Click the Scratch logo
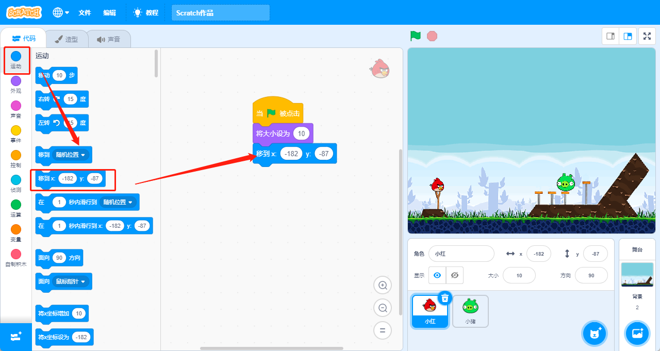The width and height of the screenshot is (660, 351). click(25, 12)
